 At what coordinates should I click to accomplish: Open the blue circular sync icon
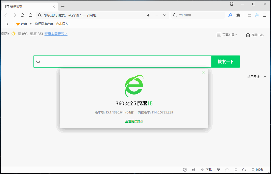[x=257, y=15]
